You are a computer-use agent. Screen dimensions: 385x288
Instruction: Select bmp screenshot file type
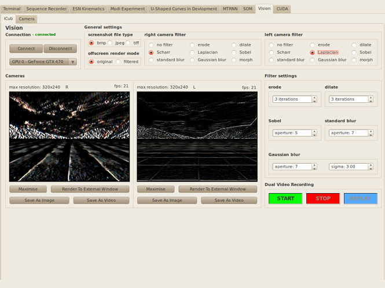(x=91, y=43)
